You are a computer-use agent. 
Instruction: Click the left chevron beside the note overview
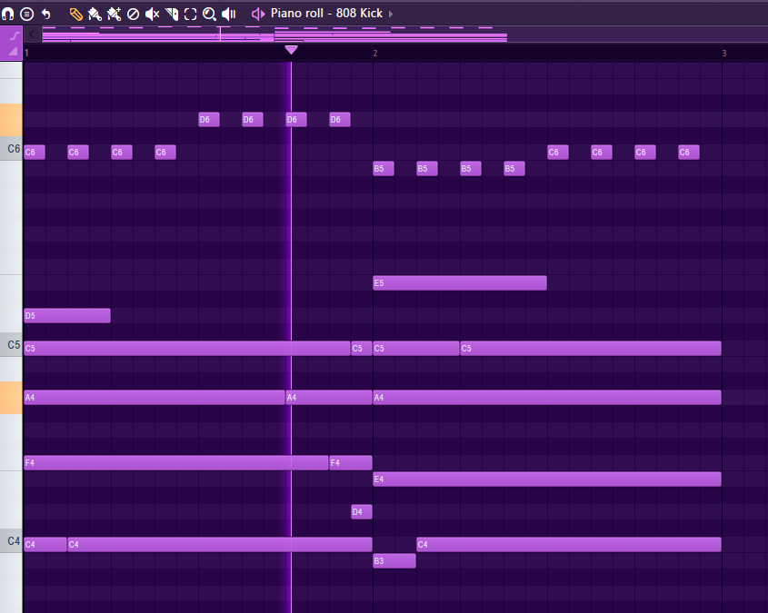point(32,35)
